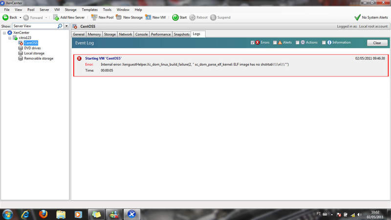Collapse the citrix123 tree node

(x=10, y=38)
